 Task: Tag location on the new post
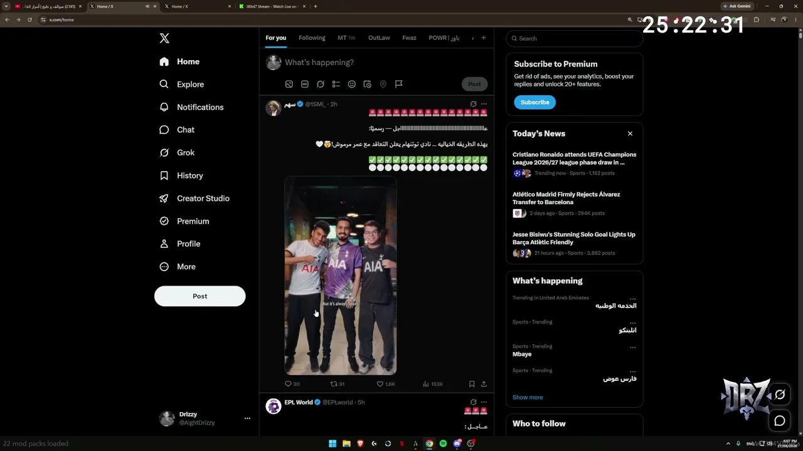383,84
